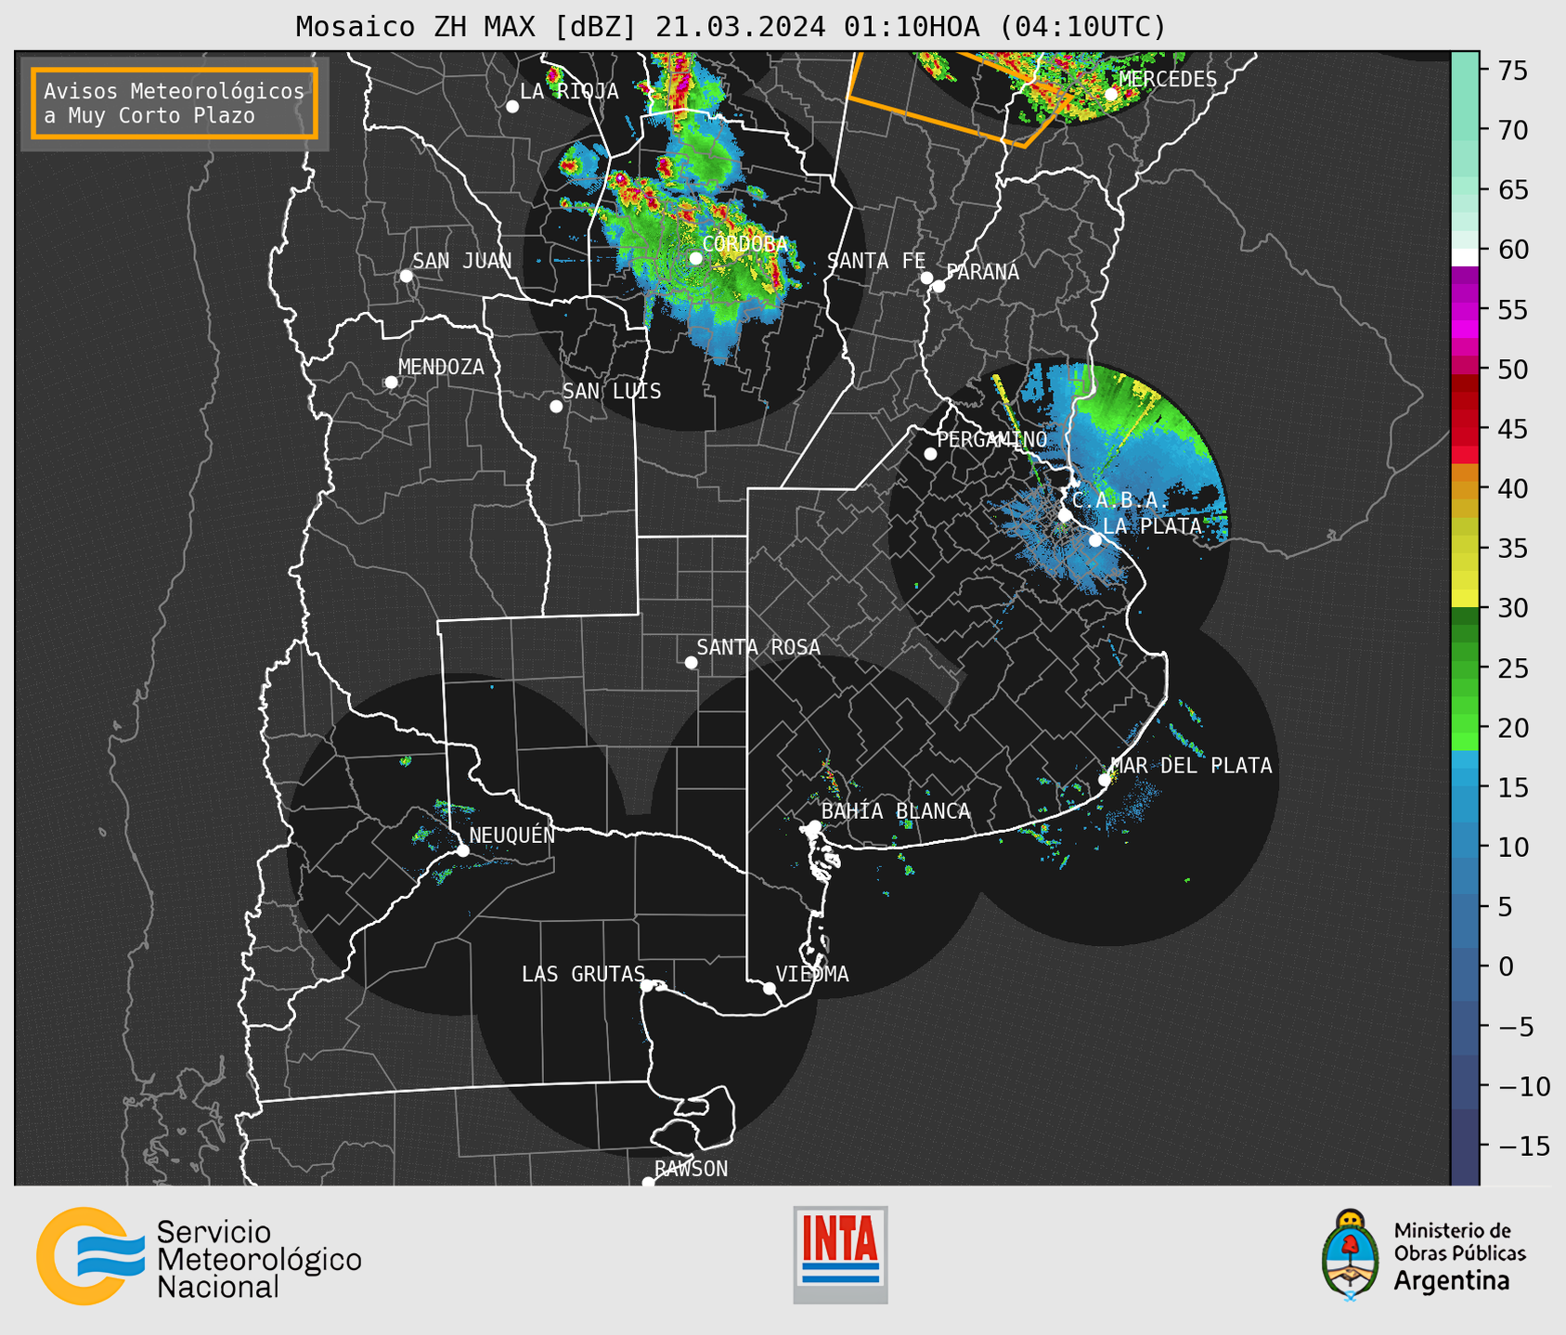The image size is (1566, 1335).
Task: Click the MAR DEL PLATA city marker dot
Action: coord(1104,780)
